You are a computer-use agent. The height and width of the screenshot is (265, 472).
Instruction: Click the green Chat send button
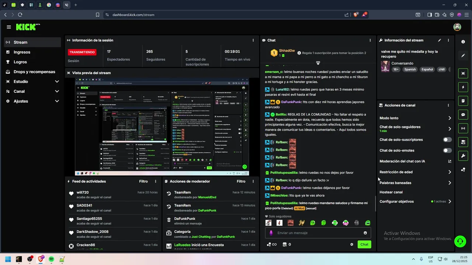364,244
